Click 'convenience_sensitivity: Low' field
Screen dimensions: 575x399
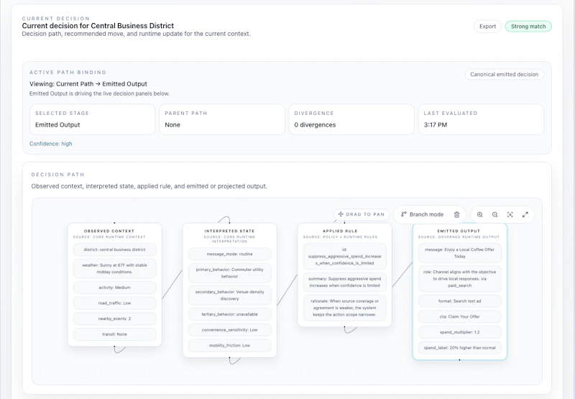(229, 330)
